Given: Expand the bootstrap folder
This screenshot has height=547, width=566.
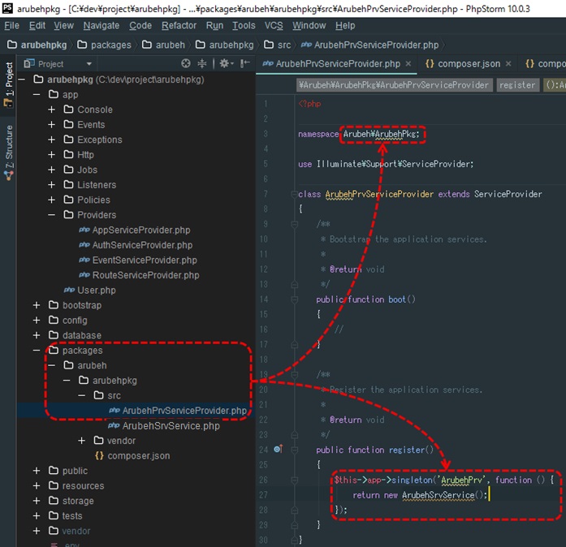Looking at the screenshot, I should click(37, 305).
